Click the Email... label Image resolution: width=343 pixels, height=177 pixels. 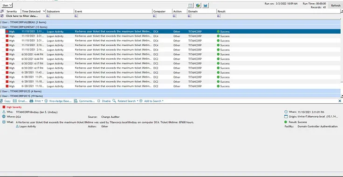[23, 101]
